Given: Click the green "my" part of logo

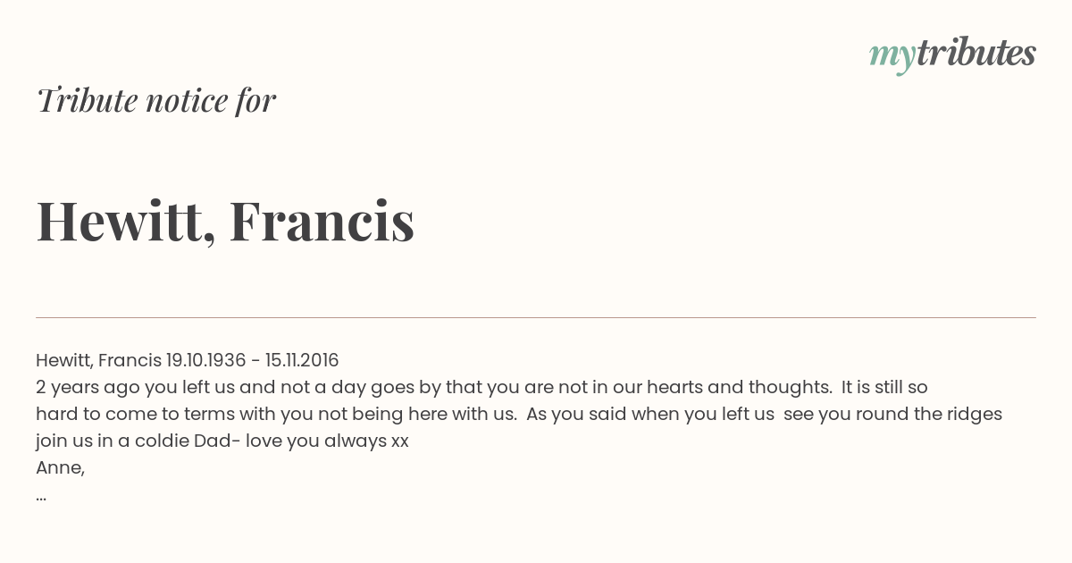Looking at the screenshot, I should [x=892, y=57].
